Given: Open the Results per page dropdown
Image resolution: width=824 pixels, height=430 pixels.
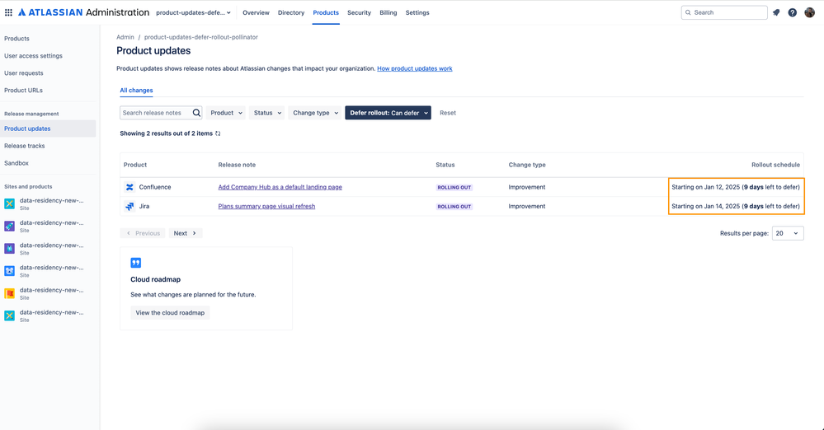Looking at the screenshot, I should tap(788, 233).
